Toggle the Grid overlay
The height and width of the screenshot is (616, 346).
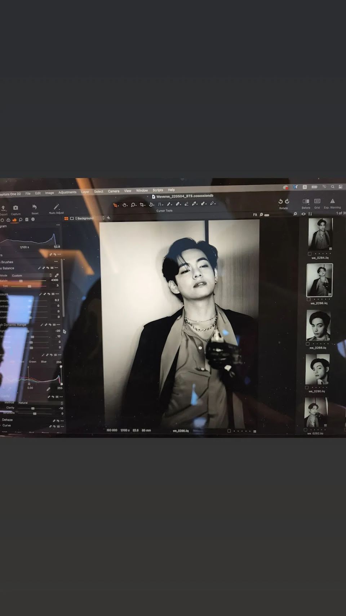pos(317,201)
